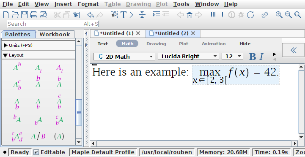Click the document horizontal scrollbar right arrow
Viewport: 305px width, 157px height.
pos(294,143)
